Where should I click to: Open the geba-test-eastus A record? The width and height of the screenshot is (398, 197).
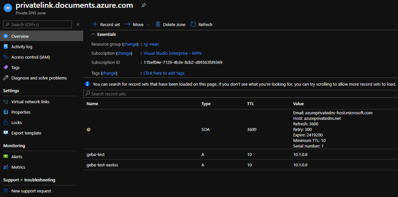point(102,165)
